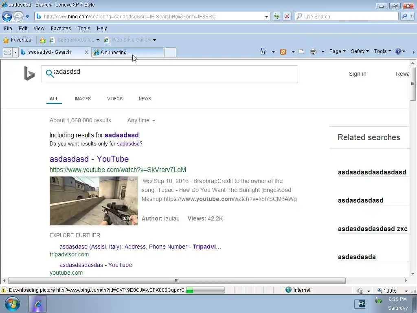Image resolution: width=417 pixels, height=313 pixels.
Task: Select the NEWS results tab
Action: pyautogui.click(x=145, y=99)
